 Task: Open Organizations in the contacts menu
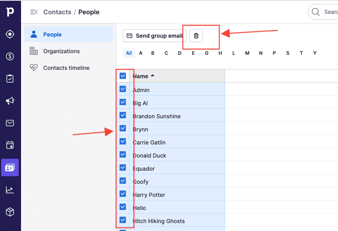point(61,51)
